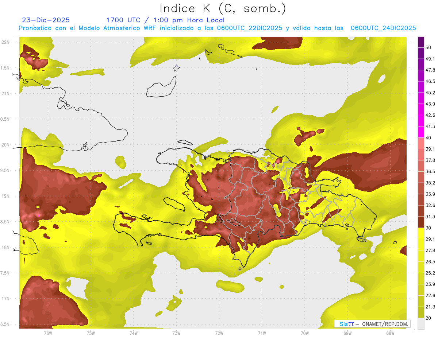The height and width of the screenshot is (338, 438).
Task: Click the legend value "21.3"
Action: (431, 307)
